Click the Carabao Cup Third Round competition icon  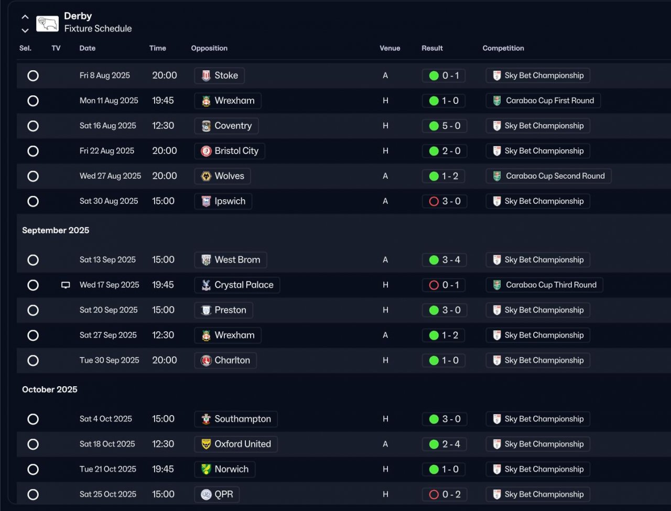[497, 285]
